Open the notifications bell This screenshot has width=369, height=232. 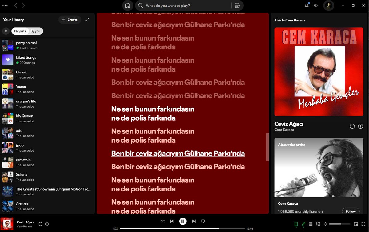pos(307,6)
